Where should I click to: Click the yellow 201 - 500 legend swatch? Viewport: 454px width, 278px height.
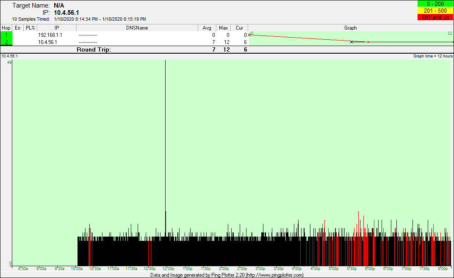coord(435,11)
